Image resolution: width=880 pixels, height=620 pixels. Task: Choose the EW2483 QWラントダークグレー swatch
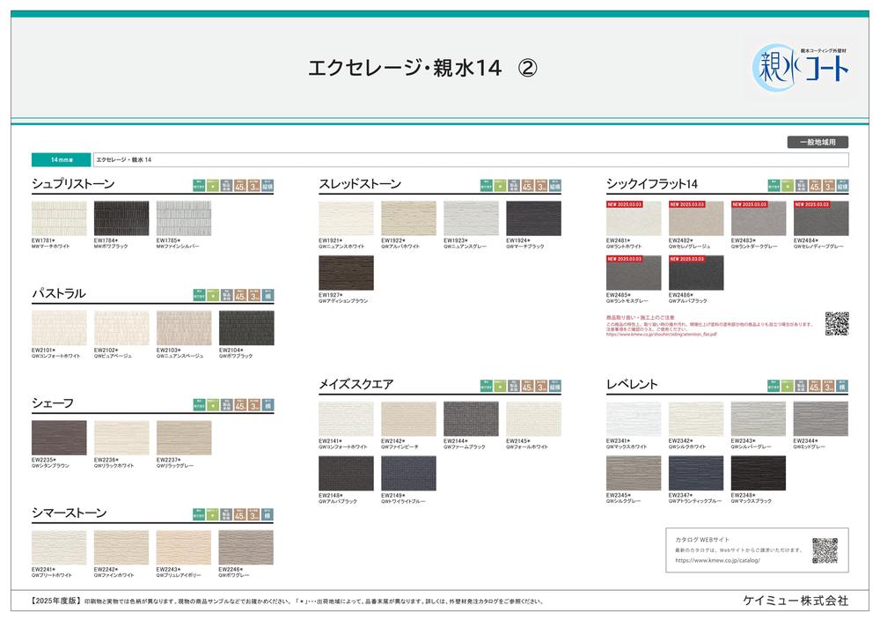pyautogui.click(x=759, y=218)
